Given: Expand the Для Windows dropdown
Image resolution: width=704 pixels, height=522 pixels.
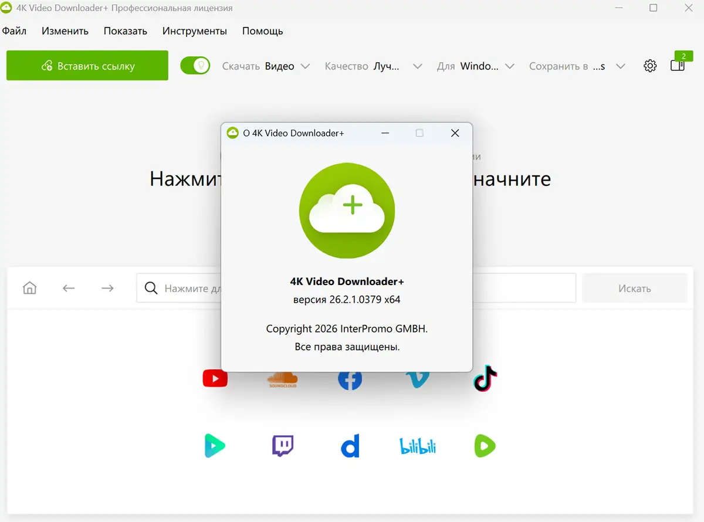Looking at the screenshot, I should [476, 66].
